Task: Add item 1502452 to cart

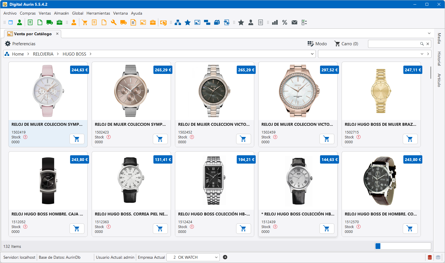Action: pyautogui.click(x=244, y=139)
